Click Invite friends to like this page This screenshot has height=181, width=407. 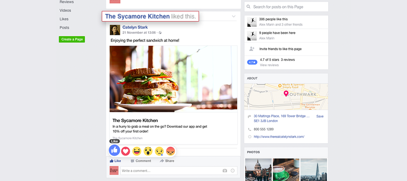pyautogui.click(x=280, y=49)
